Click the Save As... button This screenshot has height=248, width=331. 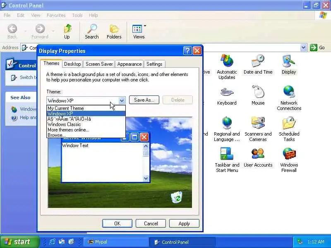click(x=144, y=100)
